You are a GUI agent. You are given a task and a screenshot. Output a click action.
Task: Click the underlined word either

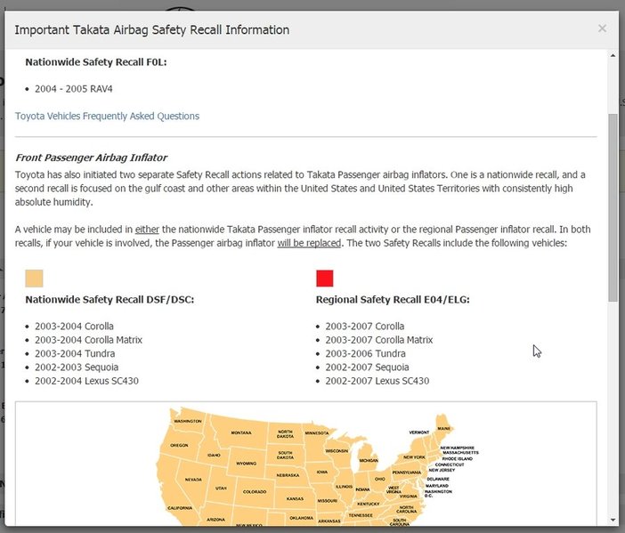coord(147,230)
